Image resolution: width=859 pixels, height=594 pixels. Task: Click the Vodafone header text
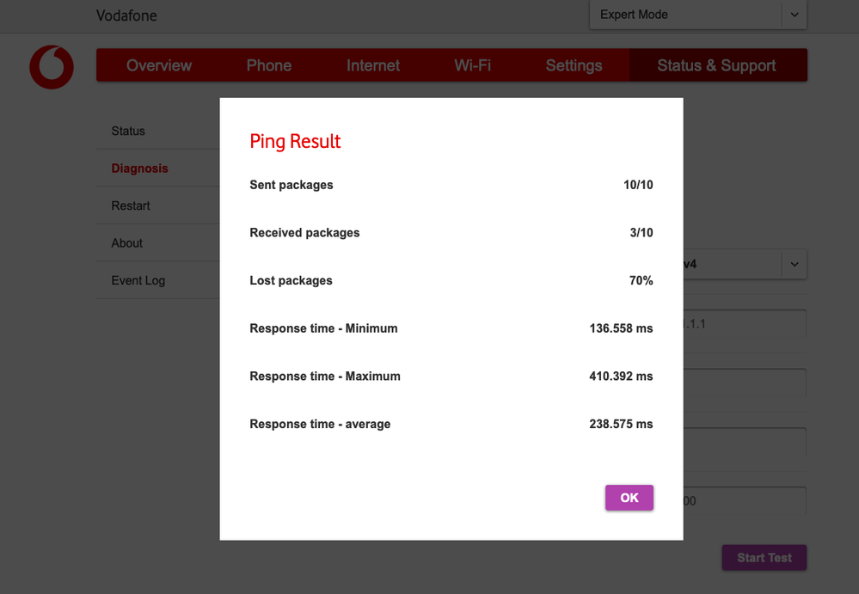(x=126, y=15)
